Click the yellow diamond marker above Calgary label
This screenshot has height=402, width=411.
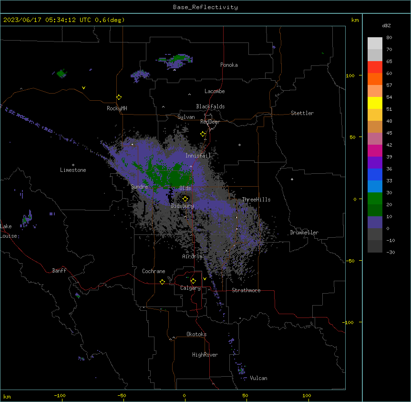(193, 281)
